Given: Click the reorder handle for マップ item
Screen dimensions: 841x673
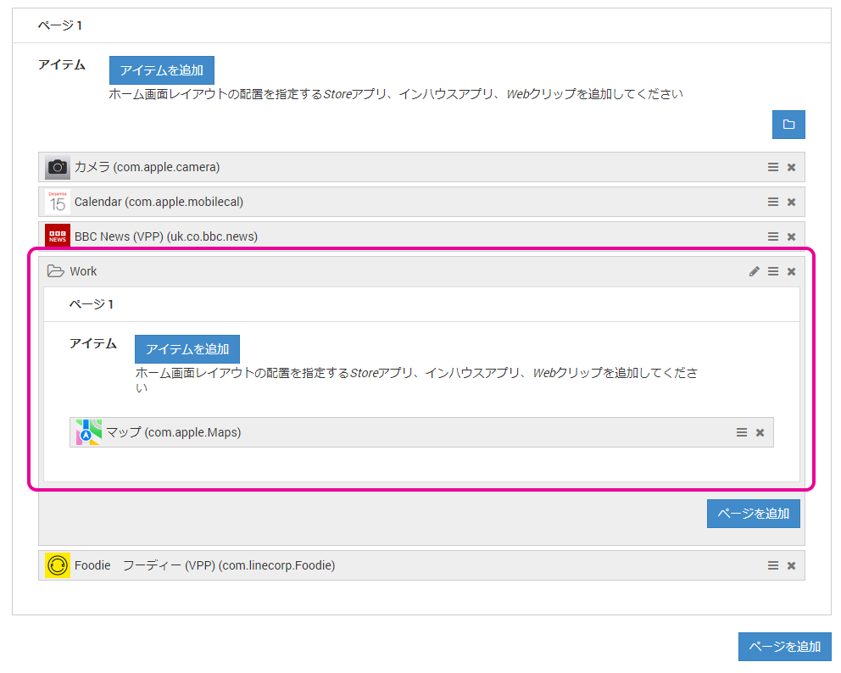Looking at the screenshot, I should (x=742, y=433).
